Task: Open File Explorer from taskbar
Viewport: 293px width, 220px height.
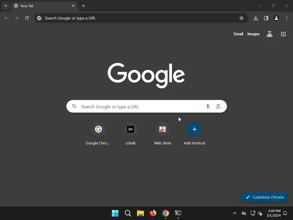Action: (x=140, y=213)
